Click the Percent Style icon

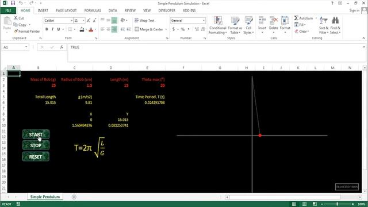pos(183,29)
